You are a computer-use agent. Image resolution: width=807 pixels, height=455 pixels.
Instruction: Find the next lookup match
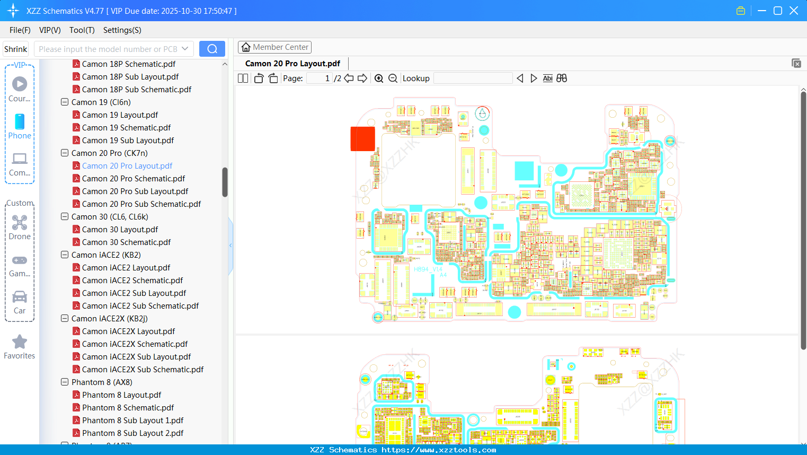(534, 78)
